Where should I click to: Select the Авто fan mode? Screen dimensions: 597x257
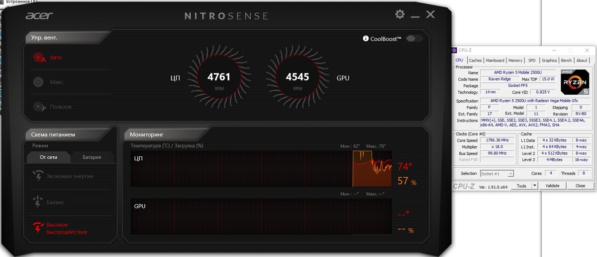[56, 58]
